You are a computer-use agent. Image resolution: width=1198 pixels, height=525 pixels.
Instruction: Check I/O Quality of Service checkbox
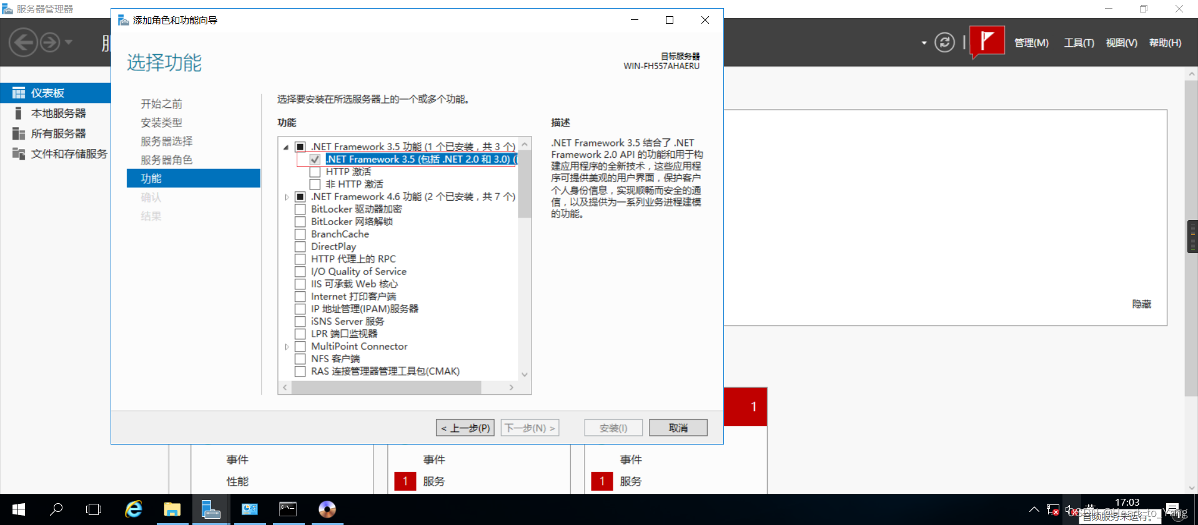pyautogui.click(x=300, y=271)
